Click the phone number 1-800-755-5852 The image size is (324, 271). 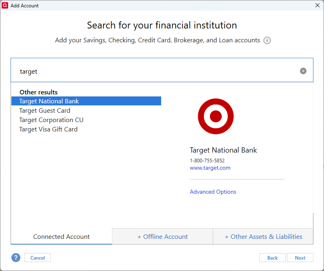pyautogui.click(x=207, y=160)
